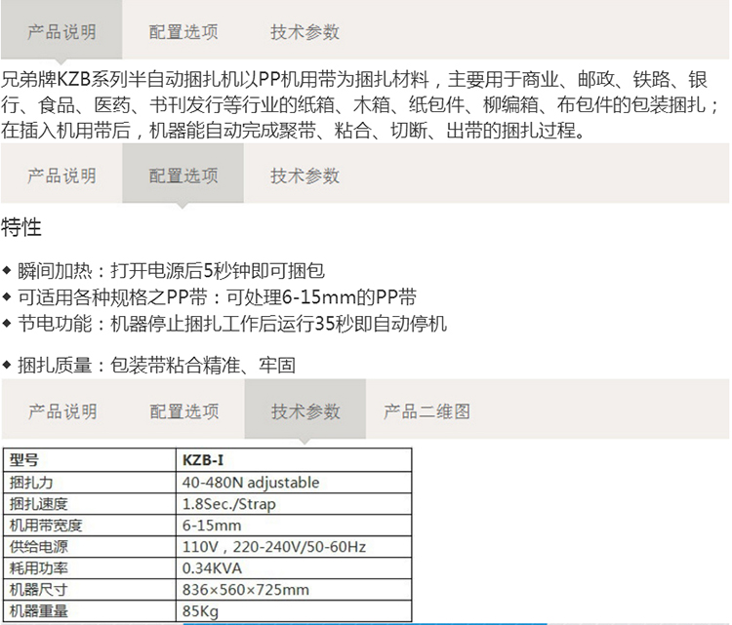Open 配置选项 tab in the top tab bar

click(183, 32)
